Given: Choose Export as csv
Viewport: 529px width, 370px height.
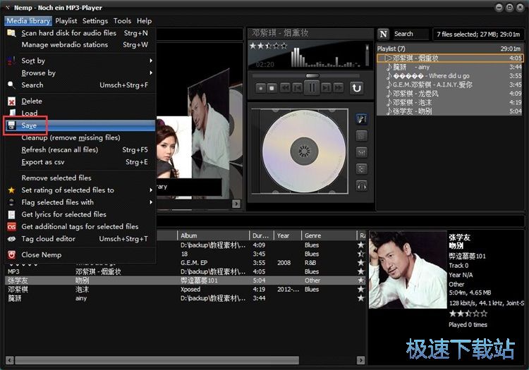Looking at the screenshot, I should [x=80, y=162].
